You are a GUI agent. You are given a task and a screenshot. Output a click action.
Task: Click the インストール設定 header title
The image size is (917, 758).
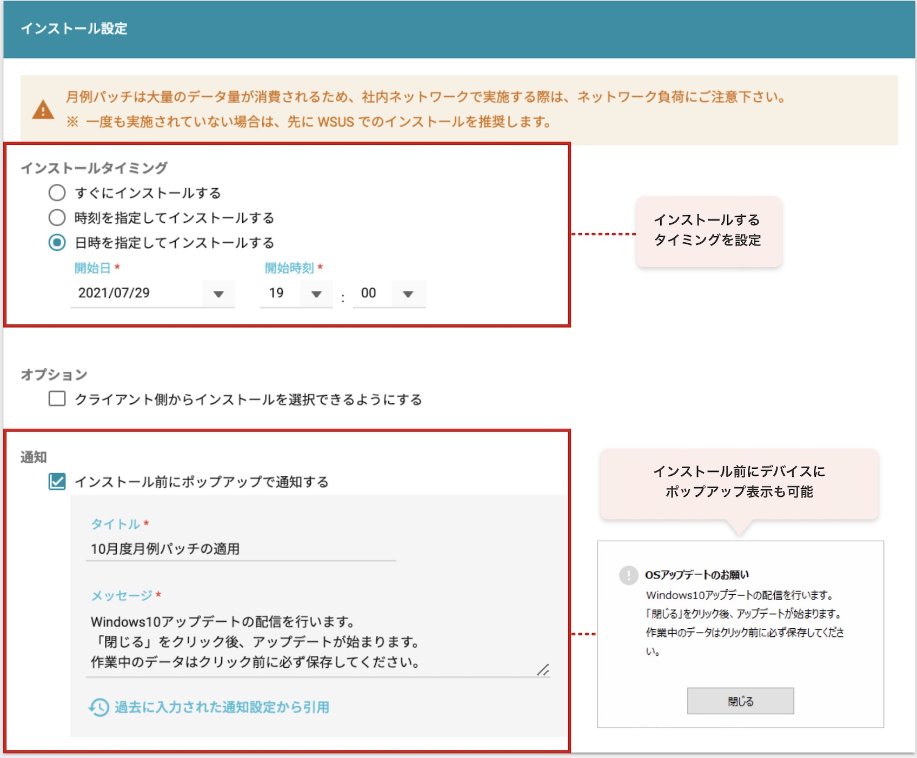pyautogui.click(x=74, y=28)
